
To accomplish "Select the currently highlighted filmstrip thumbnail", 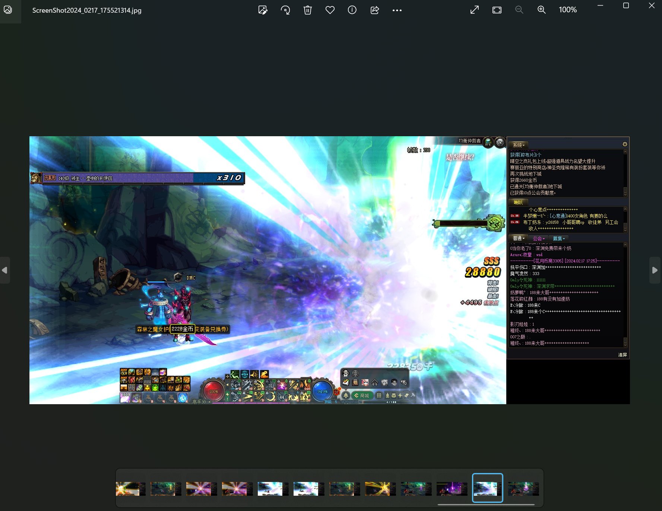I will click(x=488, y=488).
